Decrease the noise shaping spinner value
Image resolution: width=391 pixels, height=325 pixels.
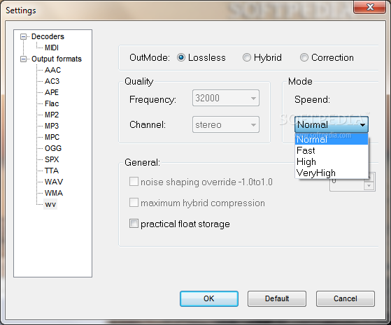pos(369,186)
